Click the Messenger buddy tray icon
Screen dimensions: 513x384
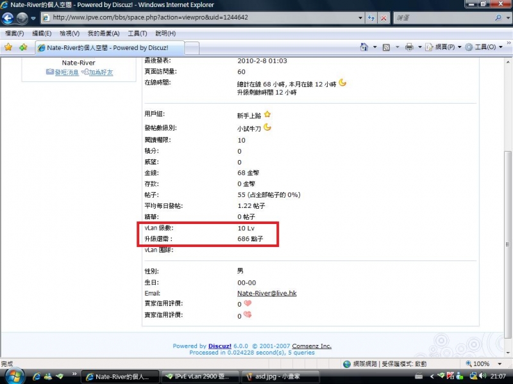pos(459,376)
